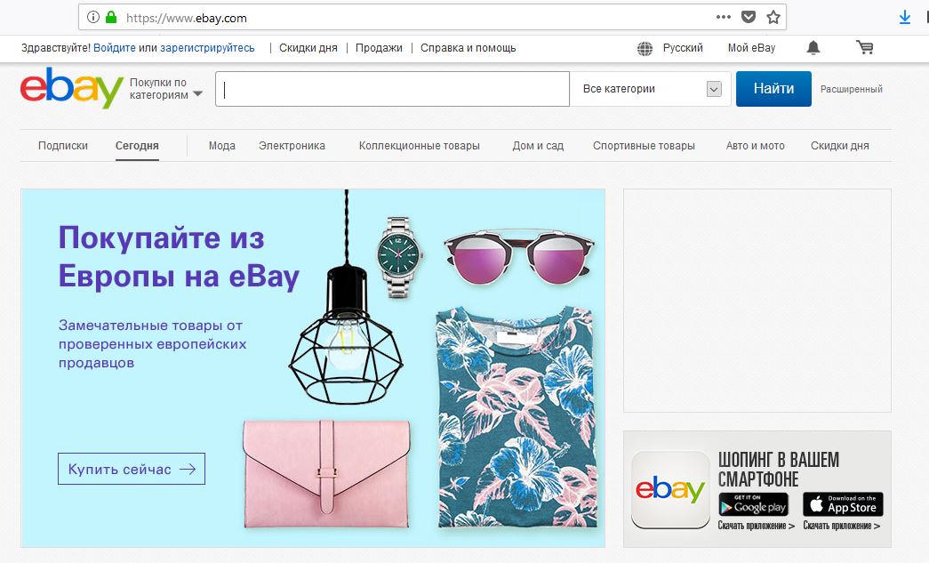Click the pink sunglasses image in banner

[x=518, y=258]
